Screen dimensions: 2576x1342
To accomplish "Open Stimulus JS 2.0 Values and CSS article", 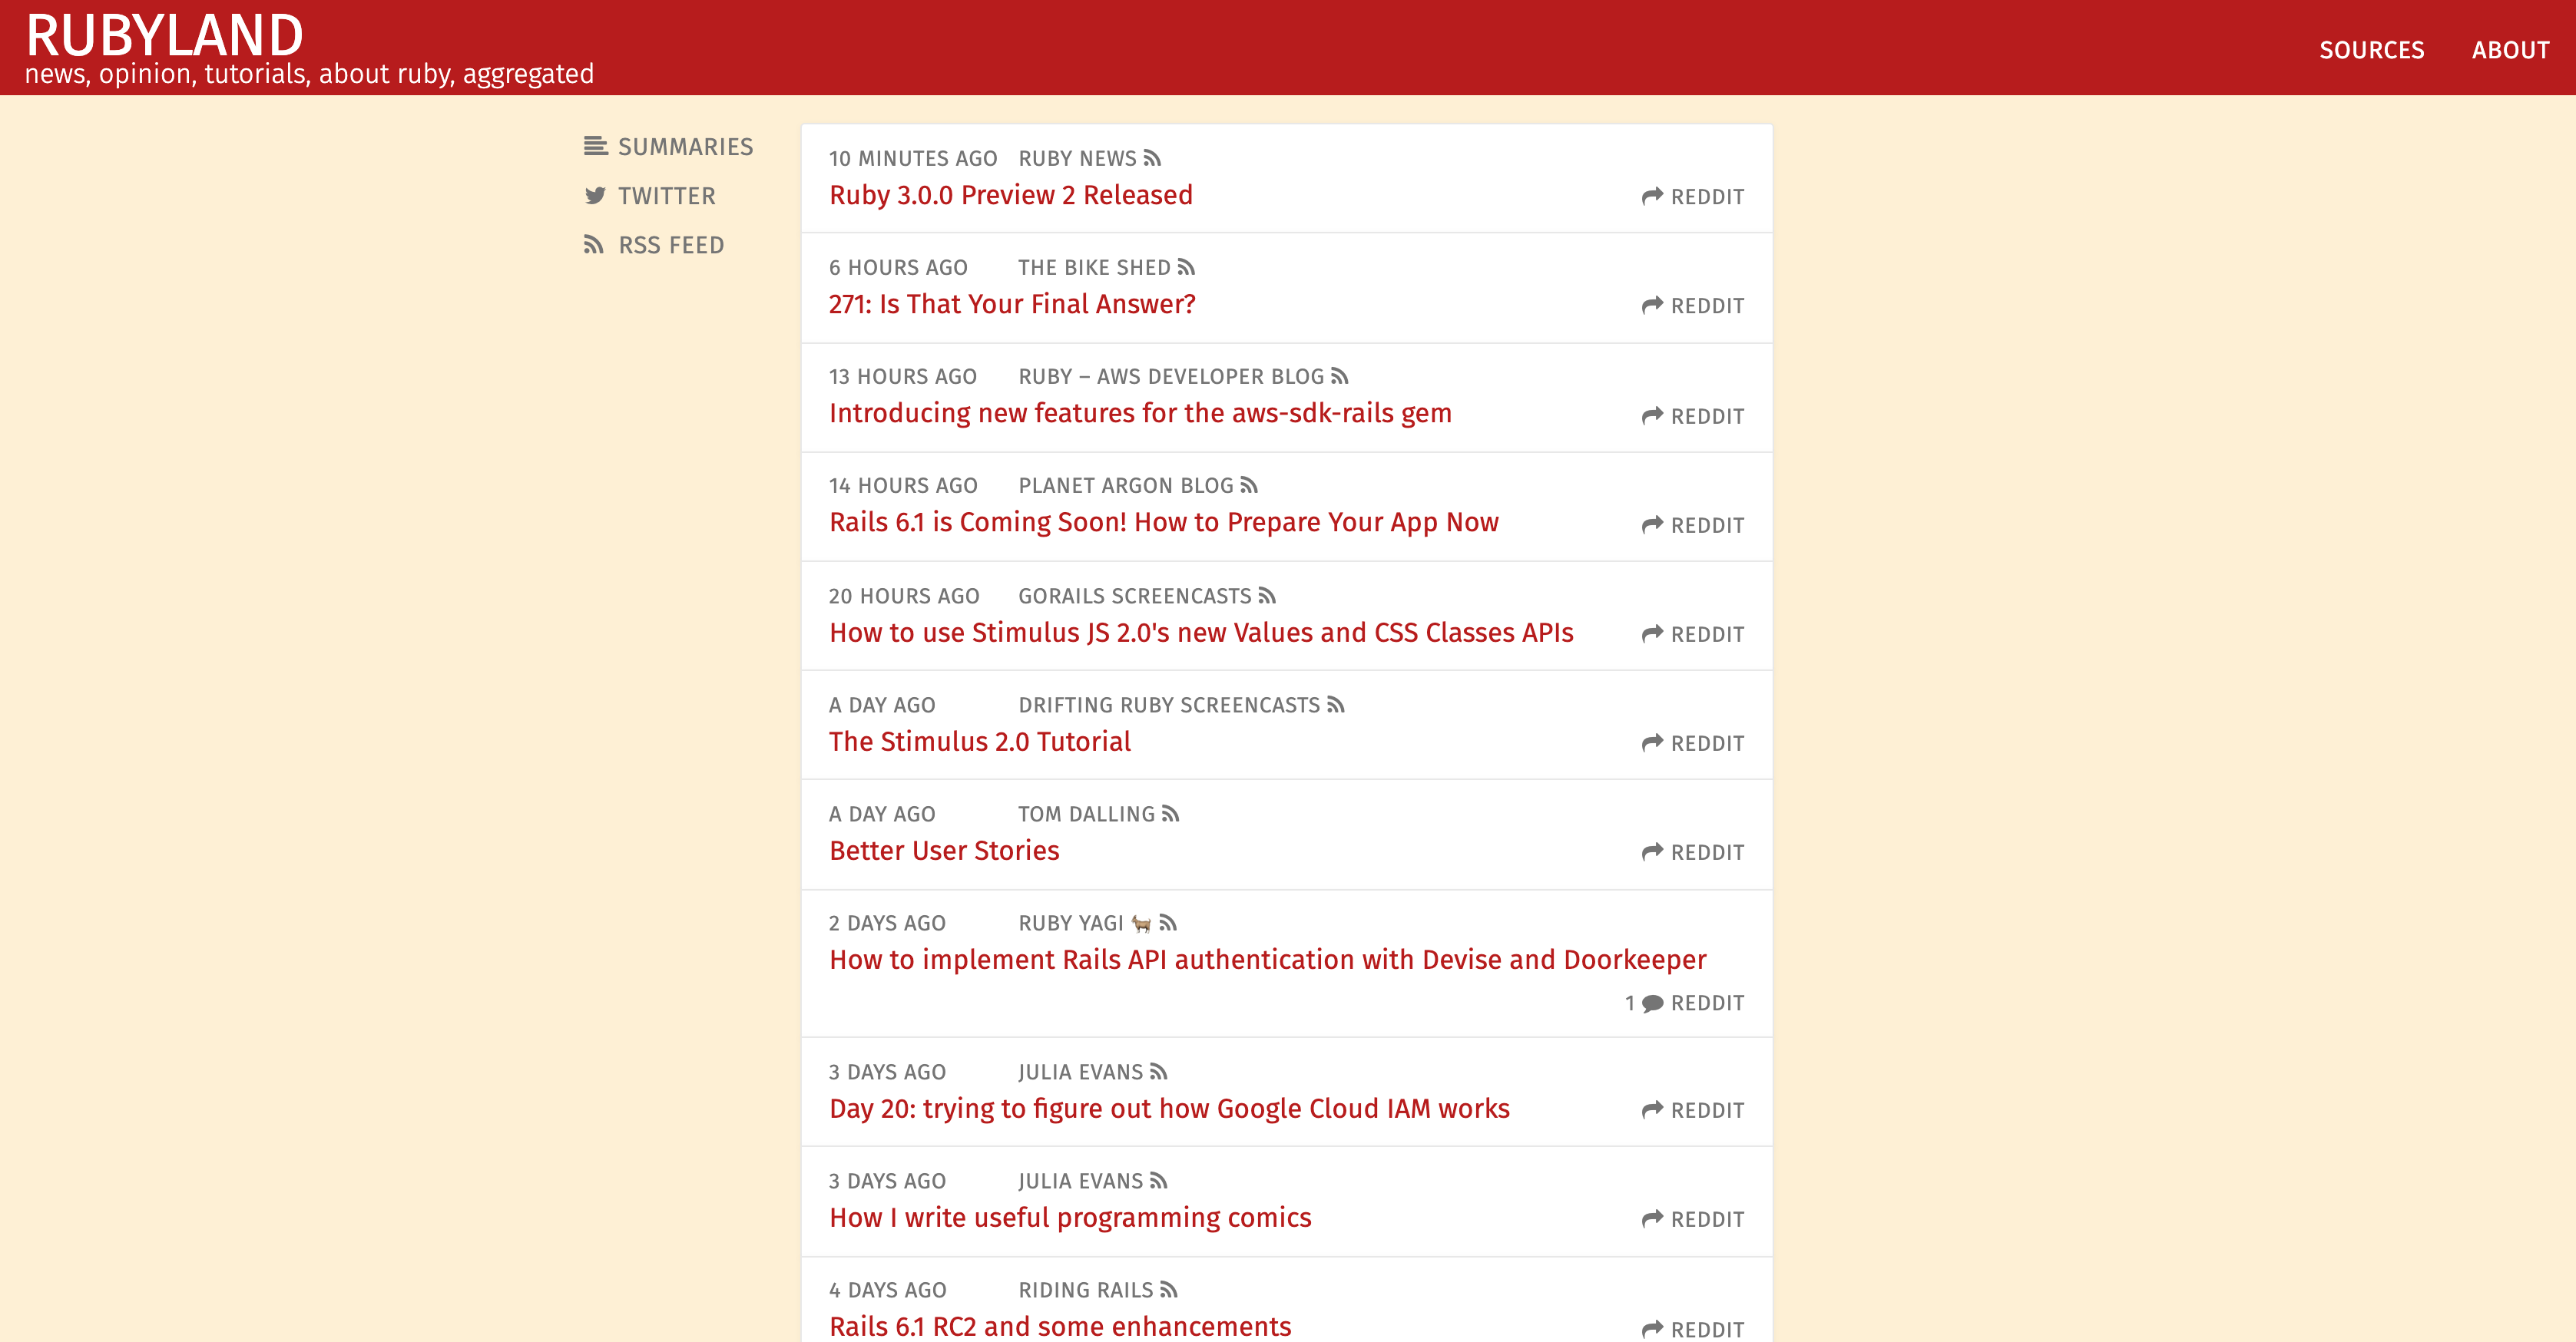I will click(x=1201, y=633).
